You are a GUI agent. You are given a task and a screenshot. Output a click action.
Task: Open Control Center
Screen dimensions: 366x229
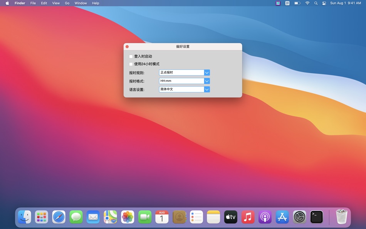pos(324,3)
